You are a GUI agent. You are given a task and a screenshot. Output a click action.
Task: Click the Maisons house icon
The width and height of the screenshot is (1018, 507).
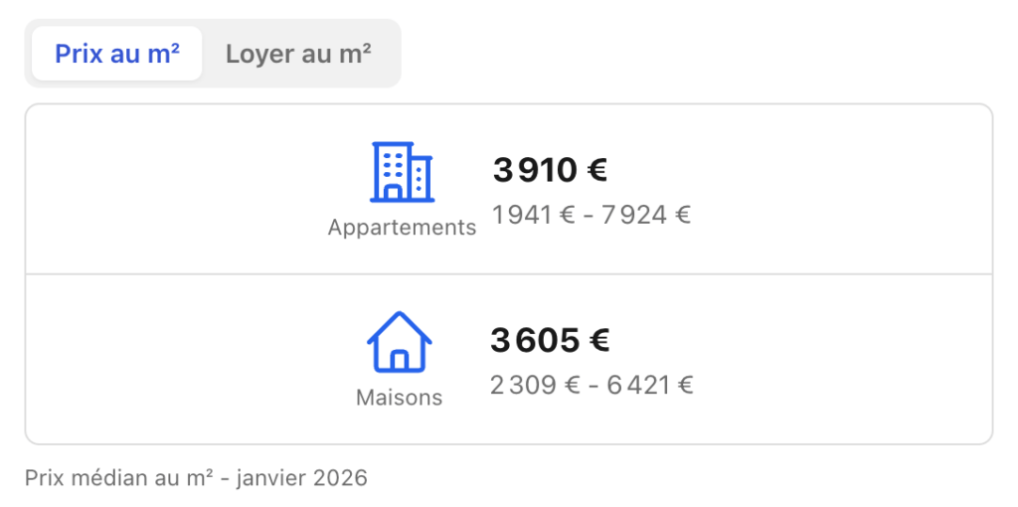coord(399,342)
